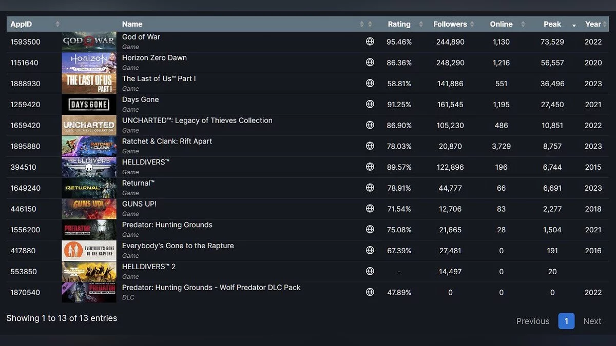Click the globe icon for Days Gone
This screenshot has height=346, width=616.
[x=370, y=104]
